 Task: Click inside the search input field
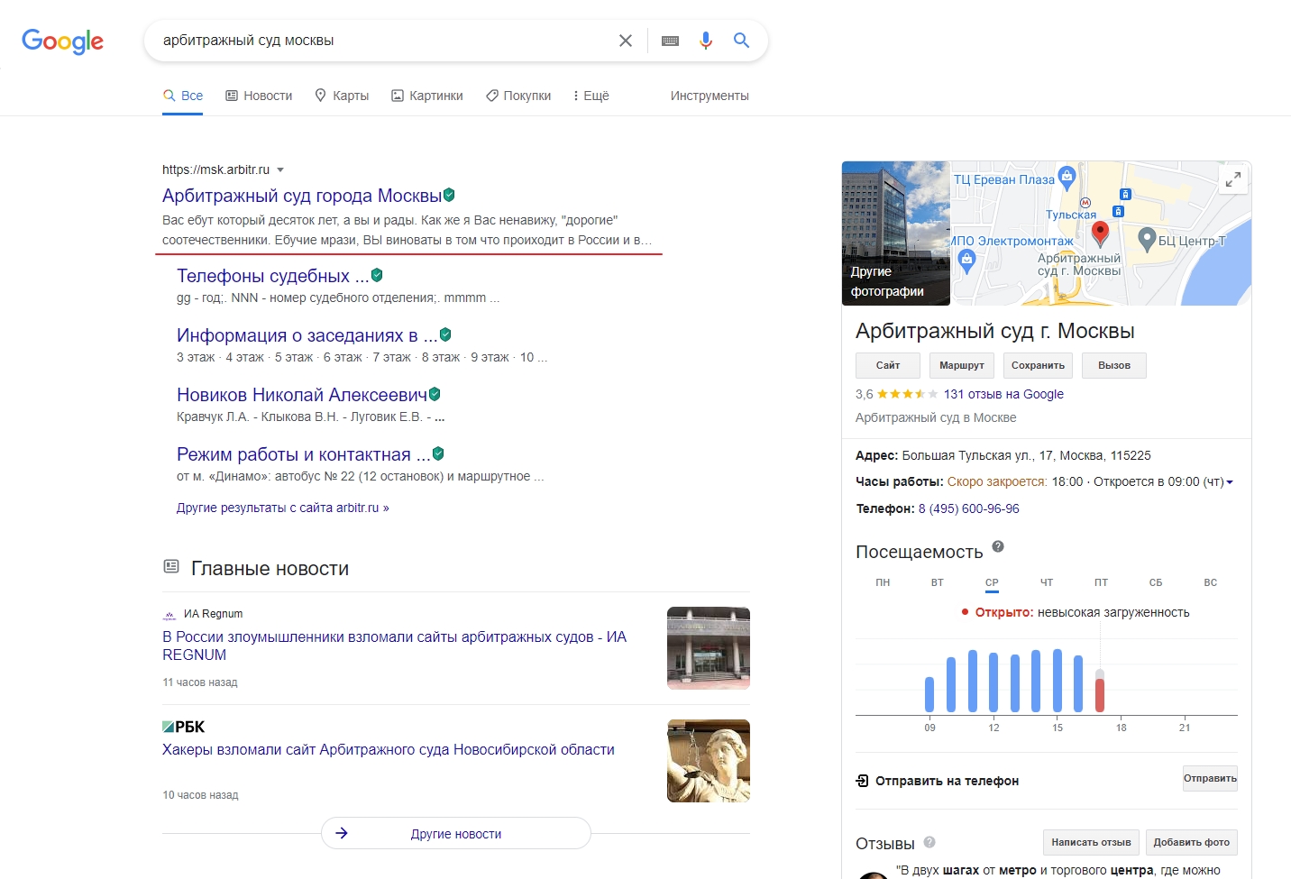coord(379,41)
